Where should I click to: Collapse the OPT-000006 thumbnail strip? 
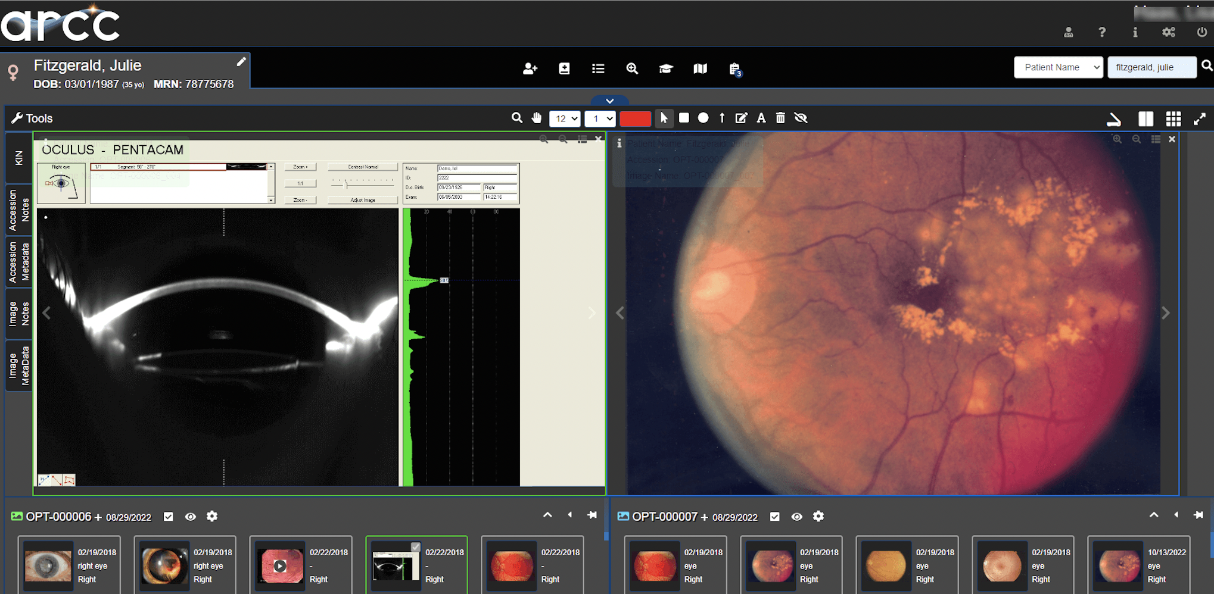coord(547,515)
